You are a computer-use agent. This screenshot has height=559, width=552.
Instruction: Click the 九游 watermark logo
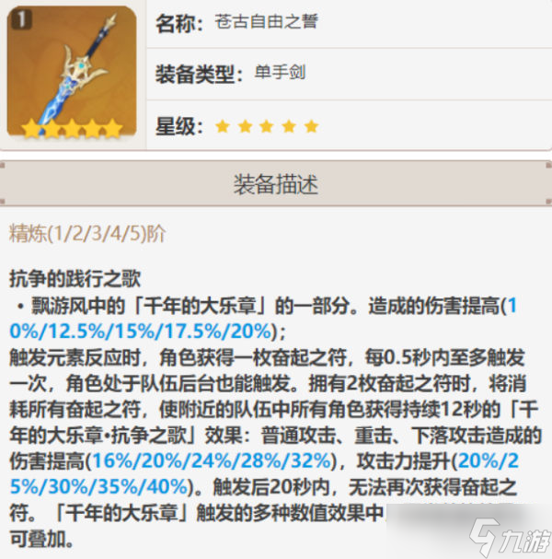click(510, 537)
